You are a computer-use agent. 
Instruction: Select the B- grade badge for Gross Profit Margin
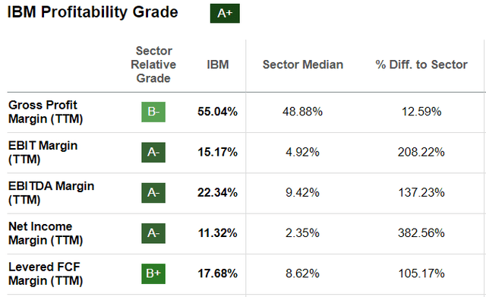[x=153, y=112]
